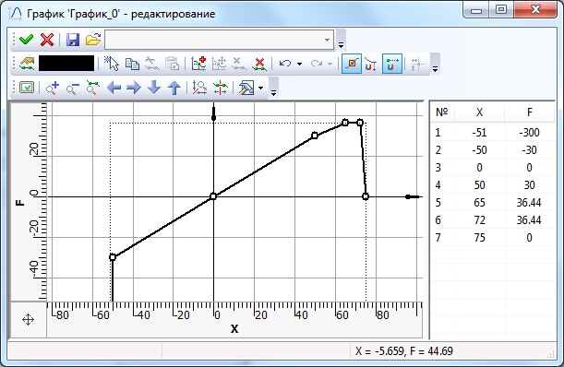The width and height of the screenshot is (564, 367).
Task: Delete all points with red X curve icon
Action: pos(259,64)
